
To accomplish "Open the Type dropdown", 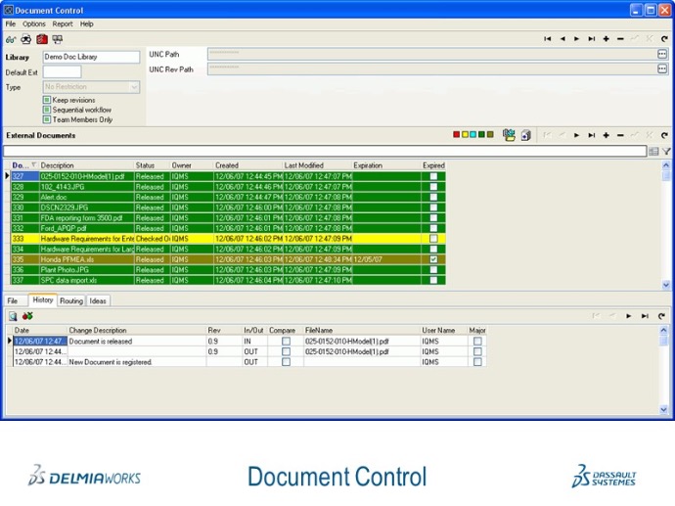I will (x=134, y=87).
